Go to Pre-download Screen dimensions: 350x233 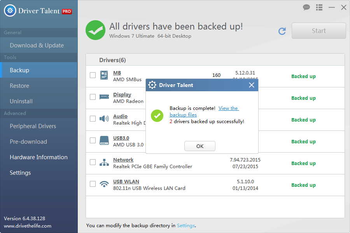pos(39,142)
